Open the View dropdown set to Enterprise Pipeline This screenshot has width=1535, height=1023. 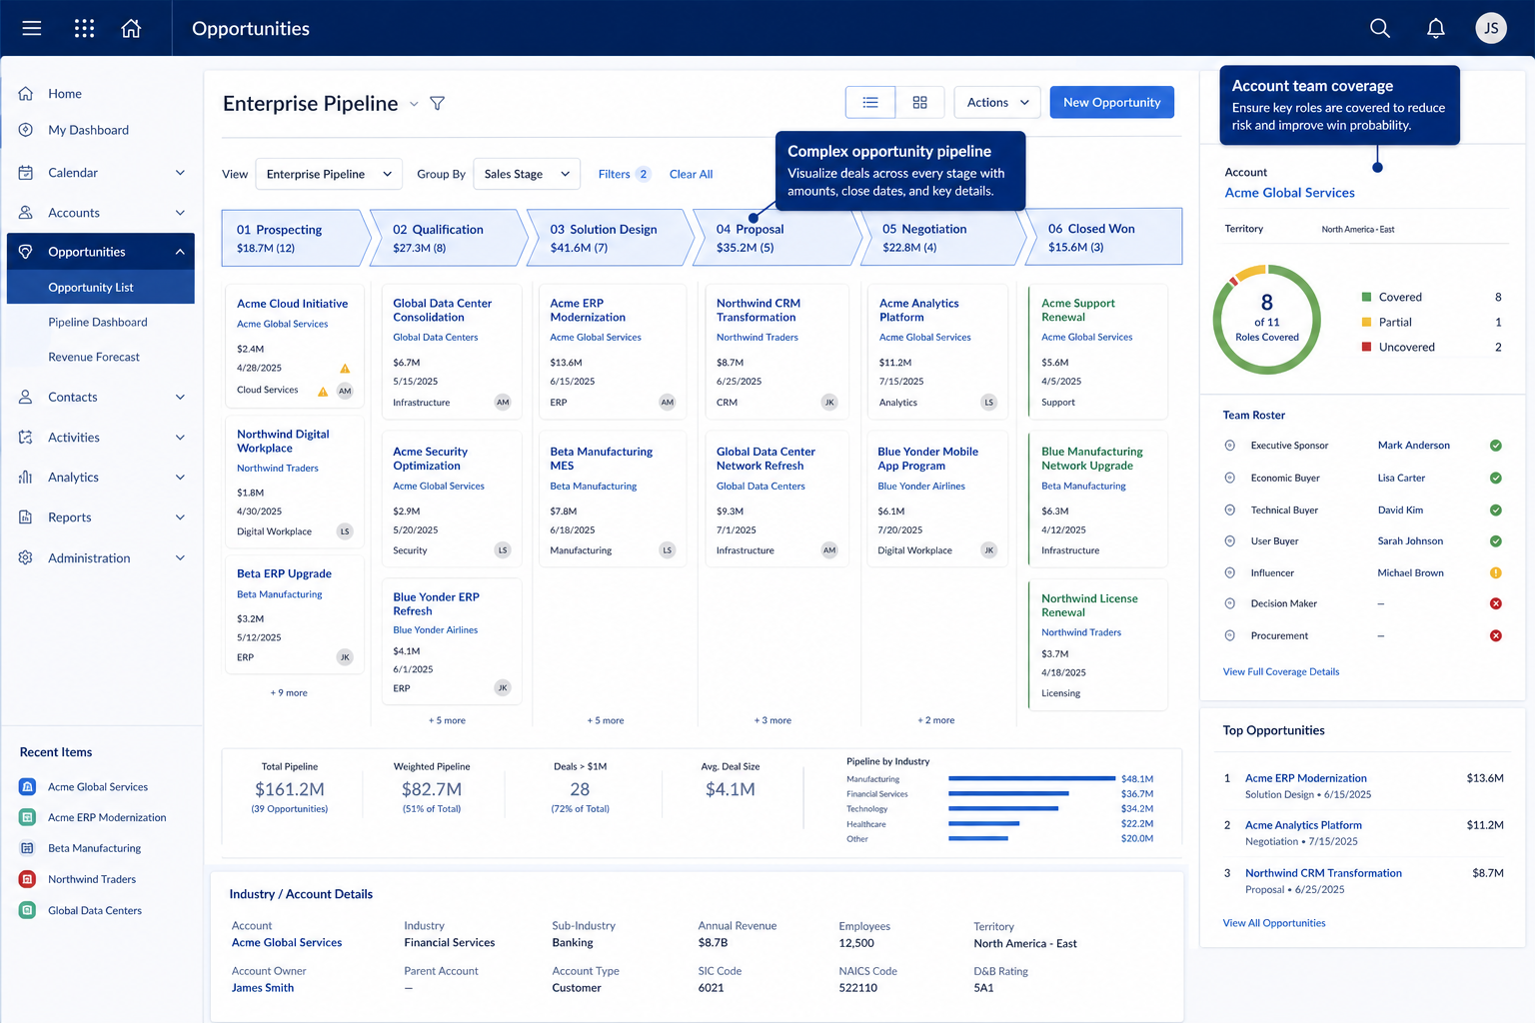click(x=329, y=174)
